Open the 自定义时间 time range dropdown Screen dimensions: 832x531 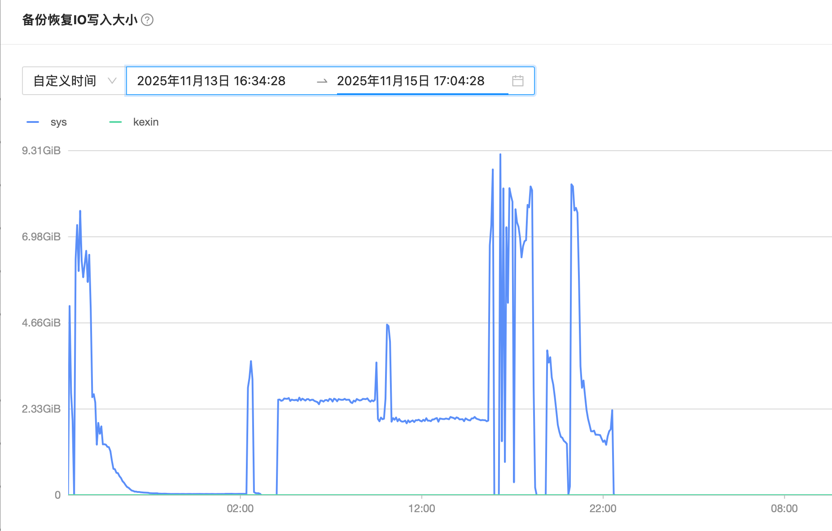[74, 81]
